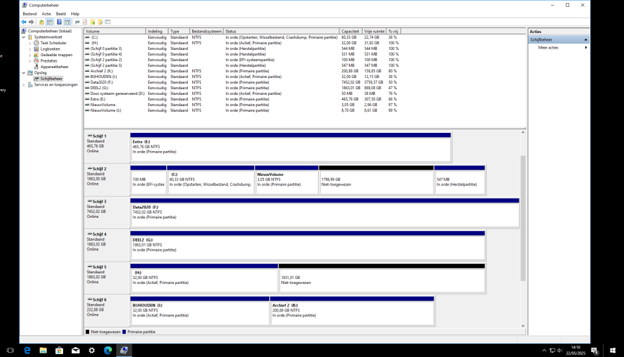
Task: Sort by the Capaciteit column header
Action: pyautogui.click(x=350, y=31)
